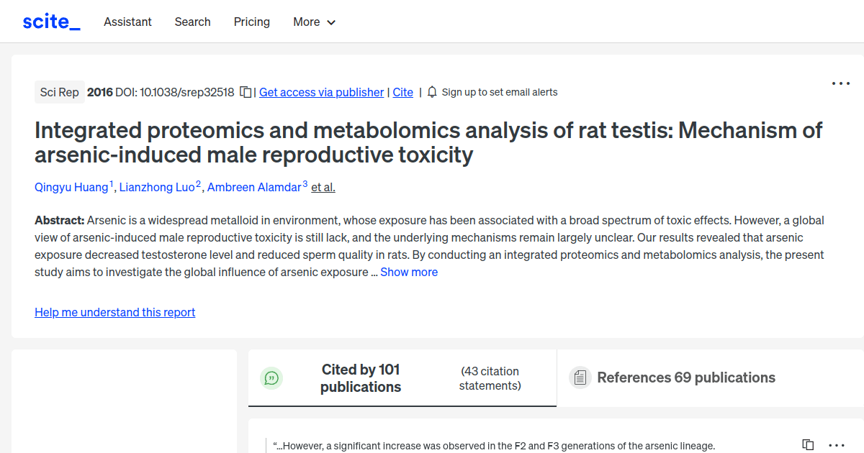Open the top-right overflow menu
Screen dimensions: 864x453
pos(840,83)
